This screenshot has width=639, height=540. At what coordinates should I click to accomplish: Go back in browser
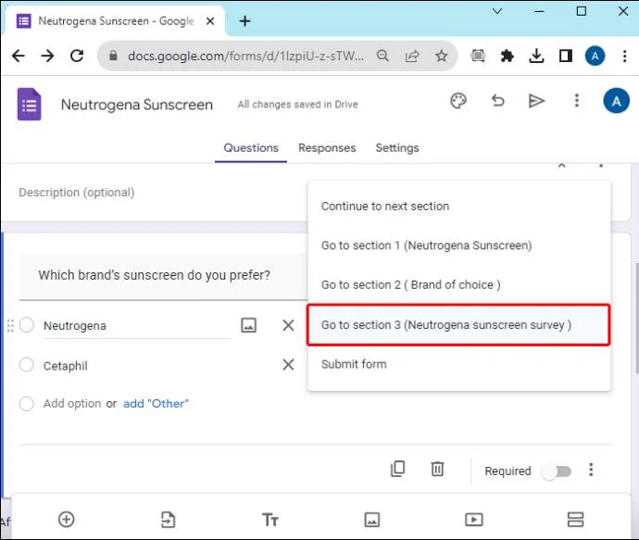coord(19,56)
